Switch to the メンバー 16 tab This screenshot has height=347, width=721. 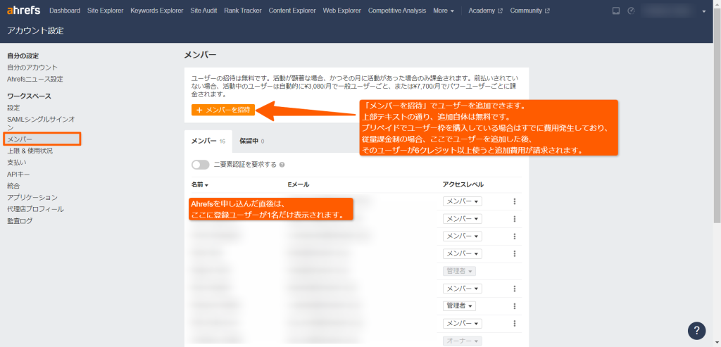(208, 141)
